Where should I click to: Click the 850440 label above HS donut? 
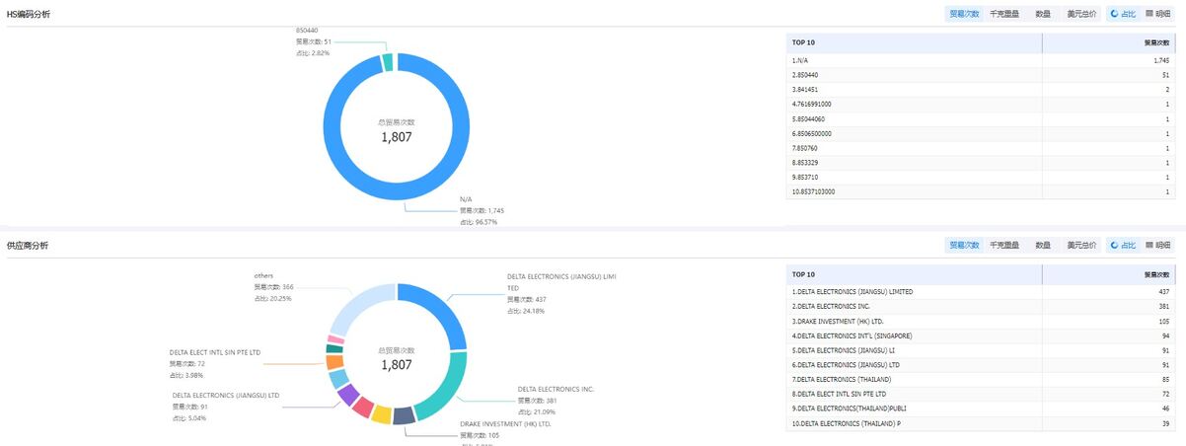308,31
